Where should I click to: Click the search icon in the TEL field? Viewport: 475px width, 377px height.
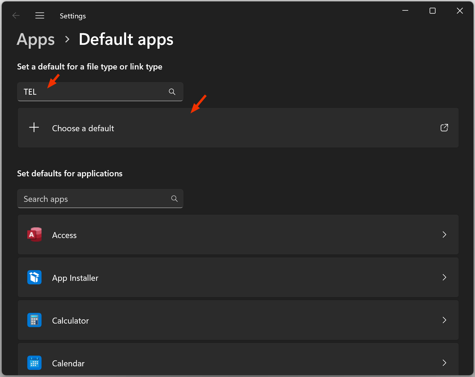click(172, 92)
